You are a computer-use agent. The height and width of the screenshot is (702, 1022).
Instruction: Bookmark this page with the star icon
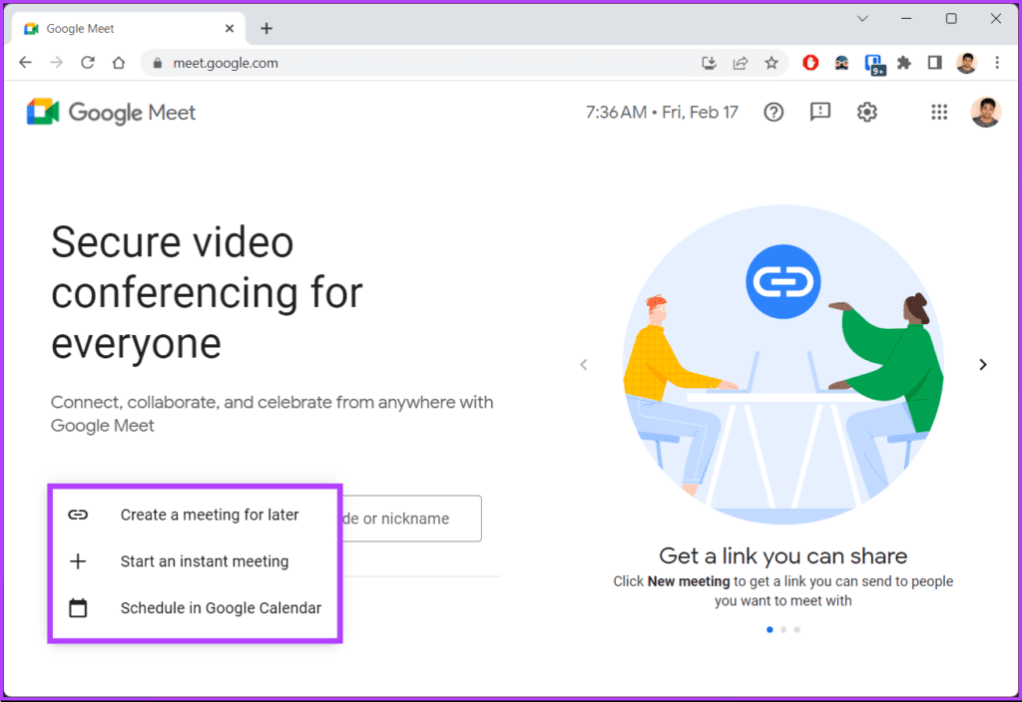click(x=771, y=63)
